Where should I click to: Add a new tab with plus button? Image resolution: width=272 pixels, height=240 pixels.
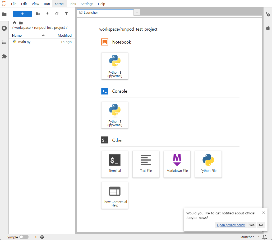(137, 12)
